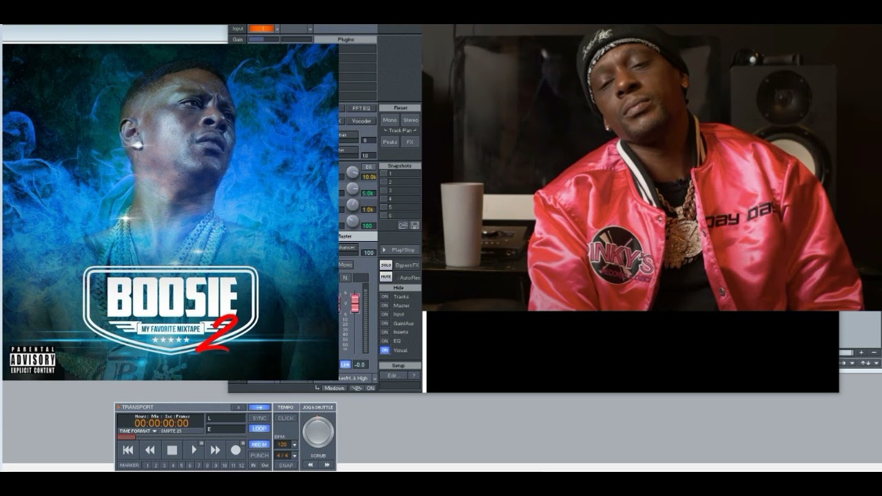
Task: Toggle the MUTE button on the master
Action: point(386,277)
